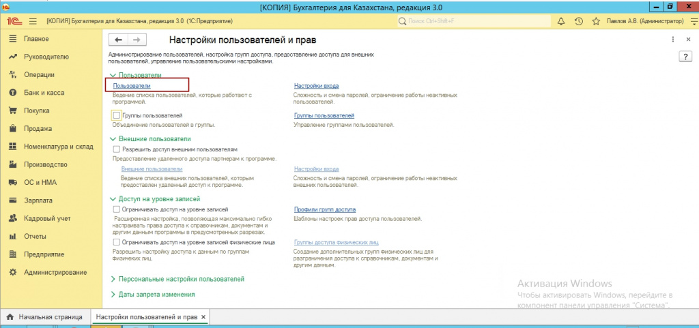Go back with the left arrow button

click(x=118, y=40)
